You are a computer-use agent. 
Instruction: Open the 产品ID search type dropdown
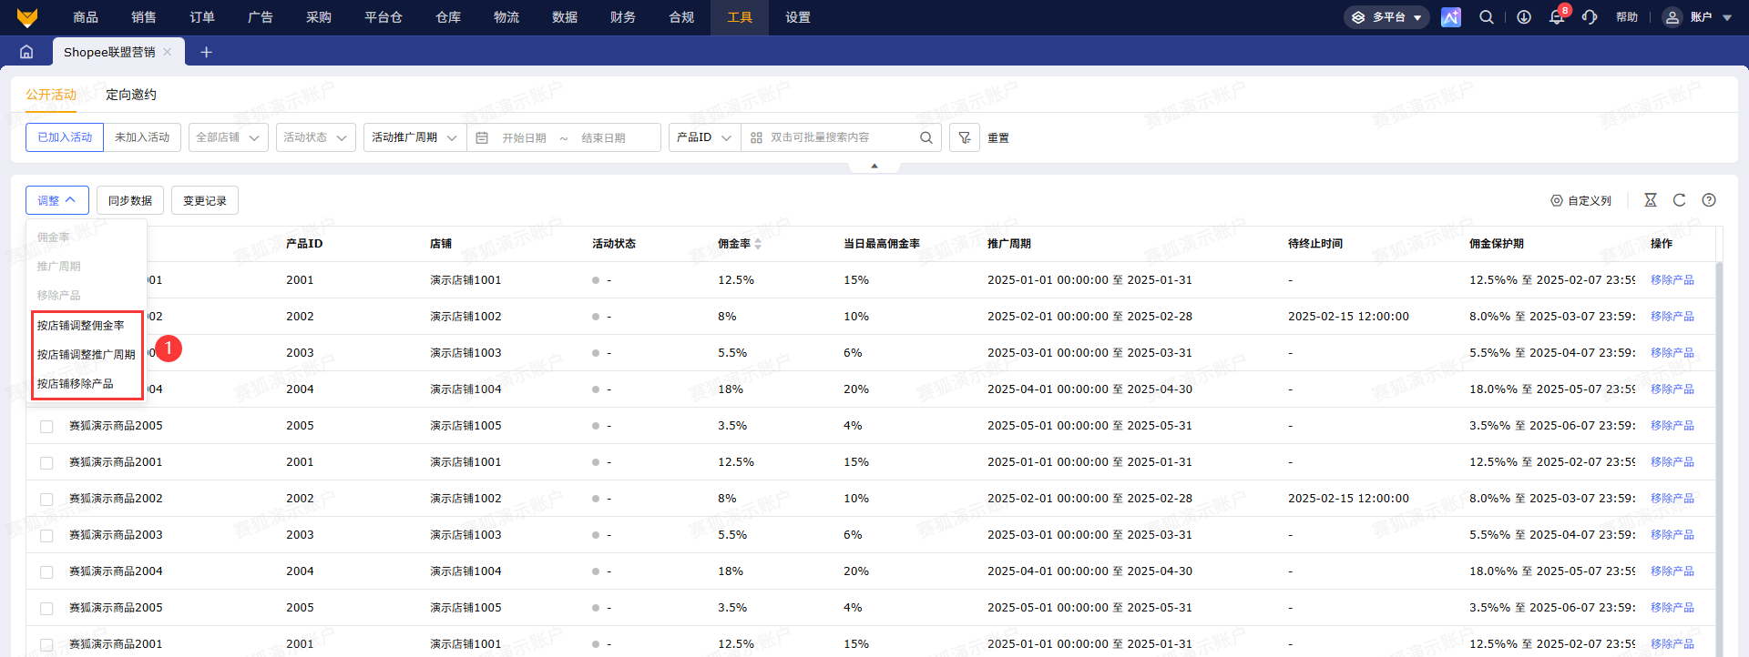704,137
